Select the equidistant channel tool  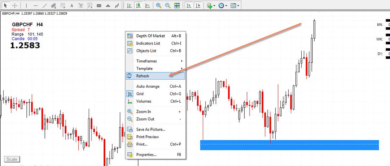pyautogui.click(x=54, y=6)
